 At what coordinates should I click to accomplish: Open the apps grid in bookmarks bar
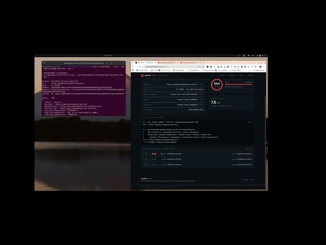click(133, 70)
